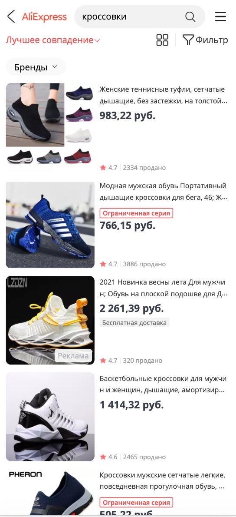
Task: Click the star rating of the blue sneakers
Action: (x=108, y=264)
